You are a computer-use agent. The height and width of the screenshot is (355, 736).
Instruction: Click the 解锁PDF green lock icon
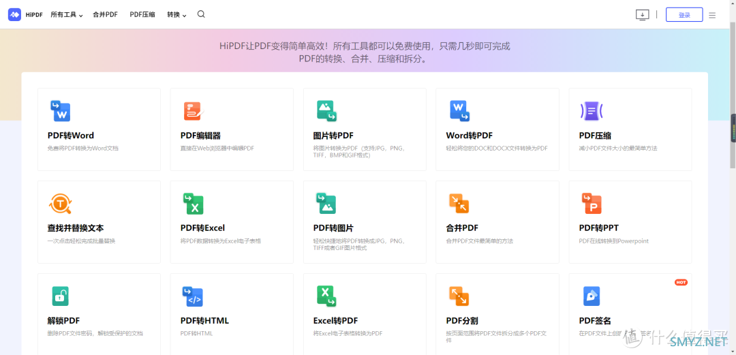coord(60,296)
